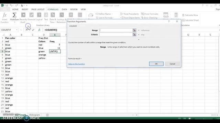The height and width of the screenshot is (123, 220).
Task: Select cell A17 containing yellow
Action: 10,92
